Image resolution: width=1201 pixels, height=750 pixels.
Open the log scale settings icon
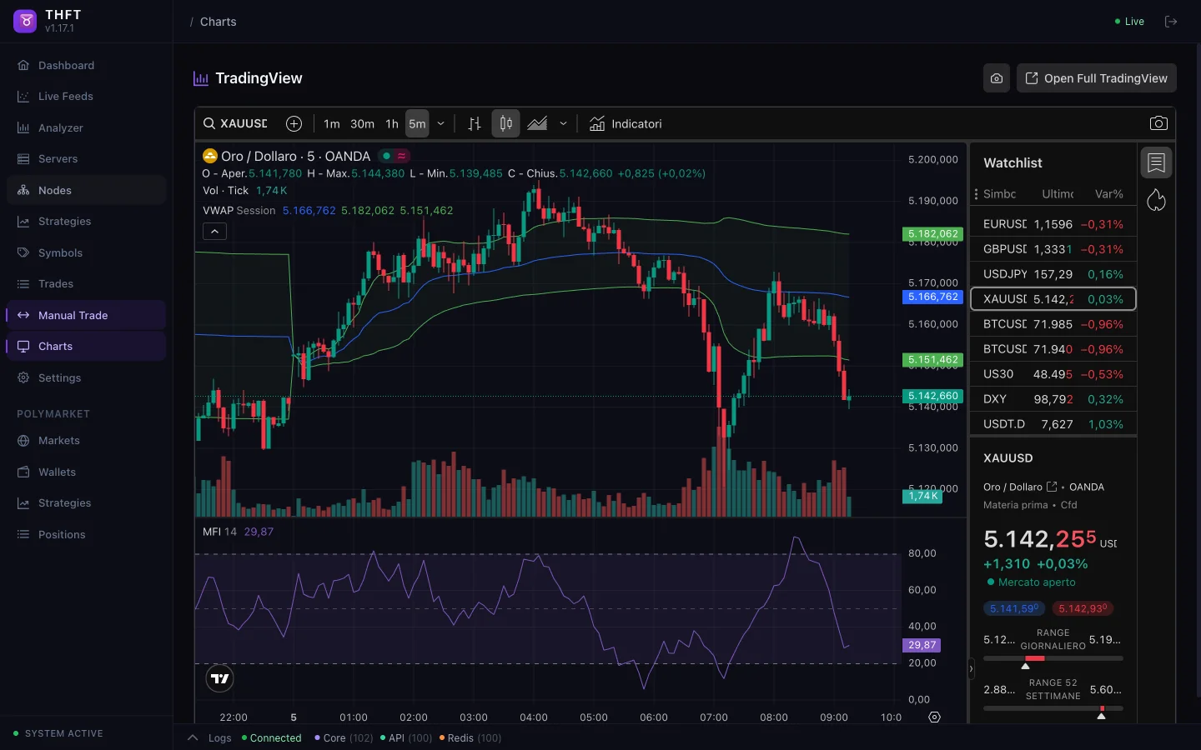pyautogui.click(x=935, y=717)
